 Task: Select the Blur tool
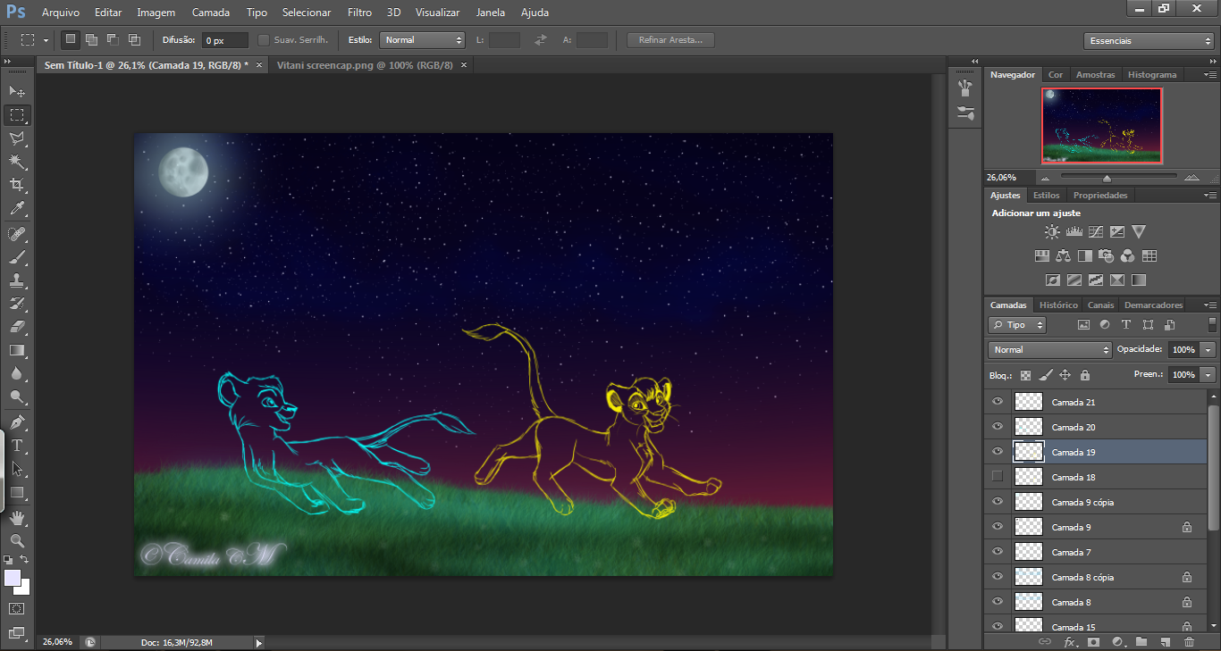[x=17, y=373]
